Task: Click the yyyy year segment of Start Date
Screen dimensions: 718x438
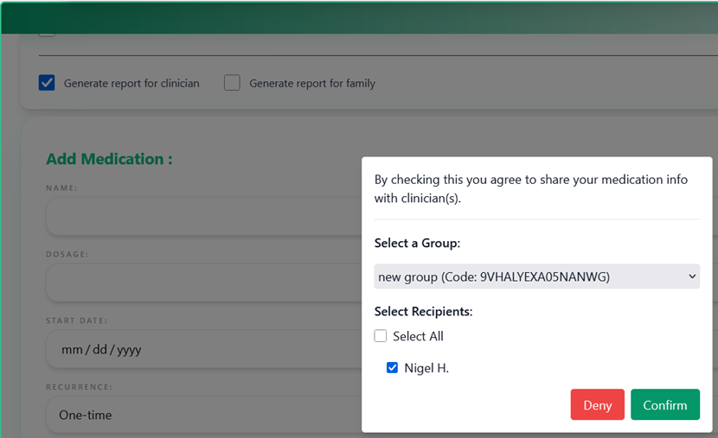Action: point(126,350)
